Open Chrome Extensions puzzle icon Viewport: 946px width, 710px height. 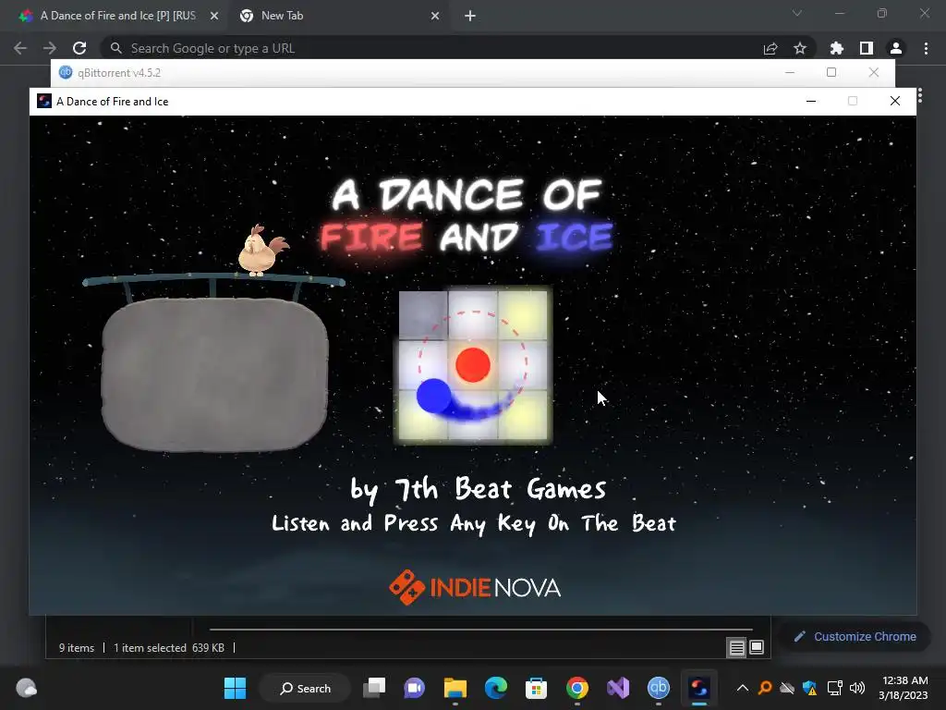point(837,48)
